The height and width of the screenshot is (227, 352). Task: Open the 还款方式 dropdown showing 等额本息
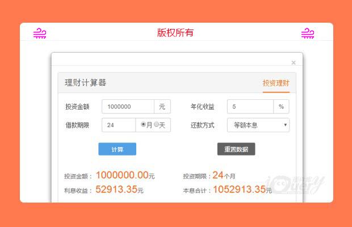[x=258, y=125]
